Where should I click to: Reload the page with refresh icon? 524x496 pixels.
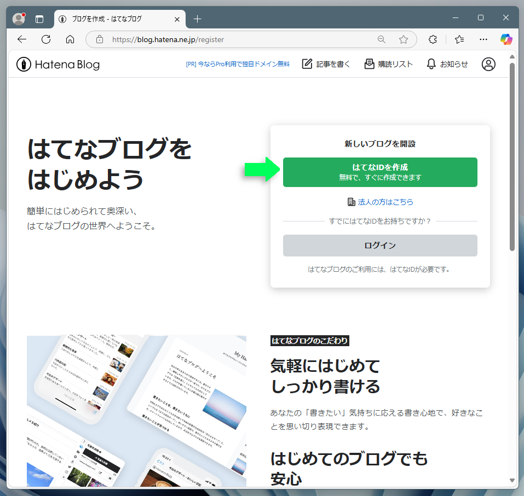click(x=46, y=39)
